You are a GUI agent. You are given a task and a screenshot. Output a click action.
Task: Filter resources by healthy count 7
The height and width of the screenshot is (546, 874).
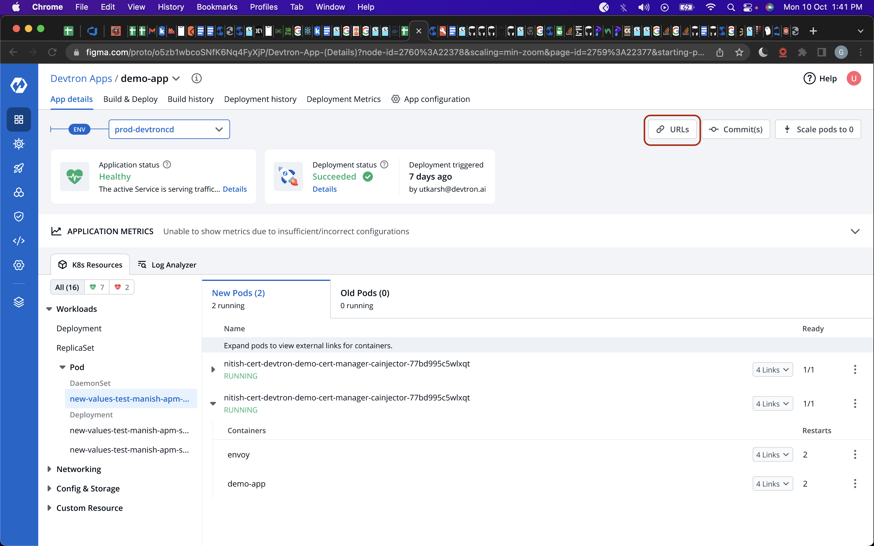point(97,287)
